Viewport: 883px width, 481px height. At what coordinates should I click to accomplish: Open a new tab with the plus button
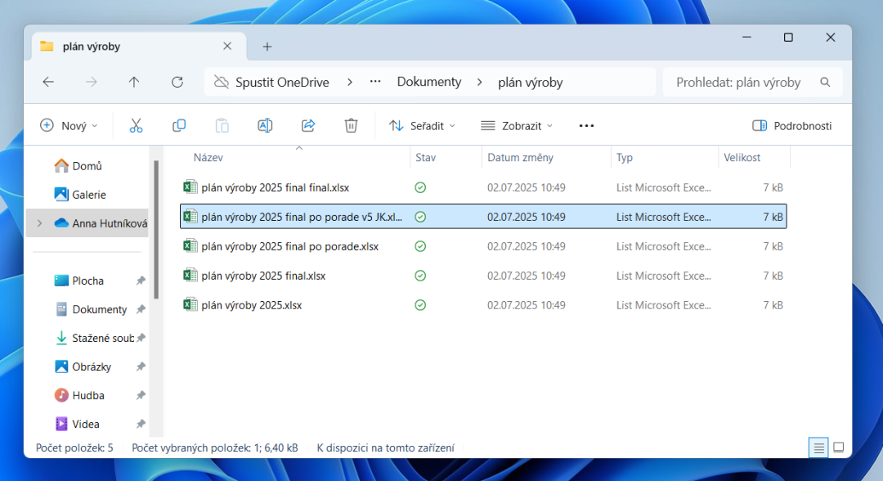click(x=267, y=47)
